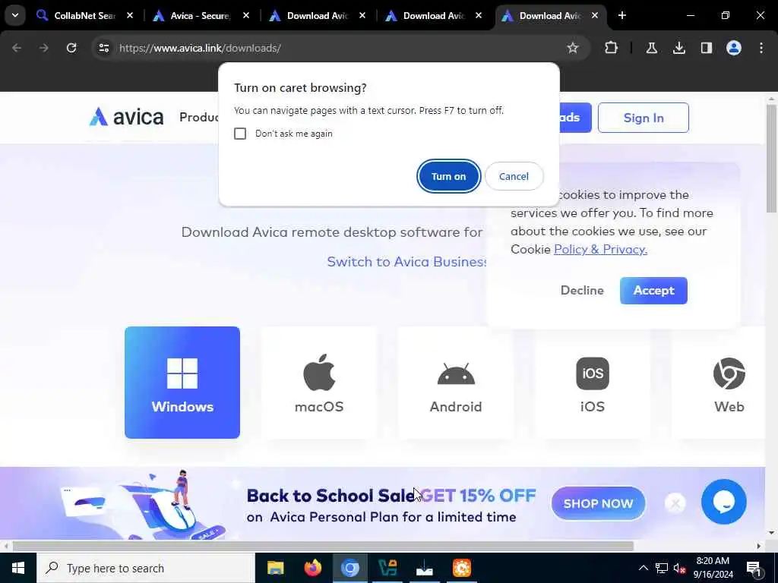Click the avica logo

[127, 118]
